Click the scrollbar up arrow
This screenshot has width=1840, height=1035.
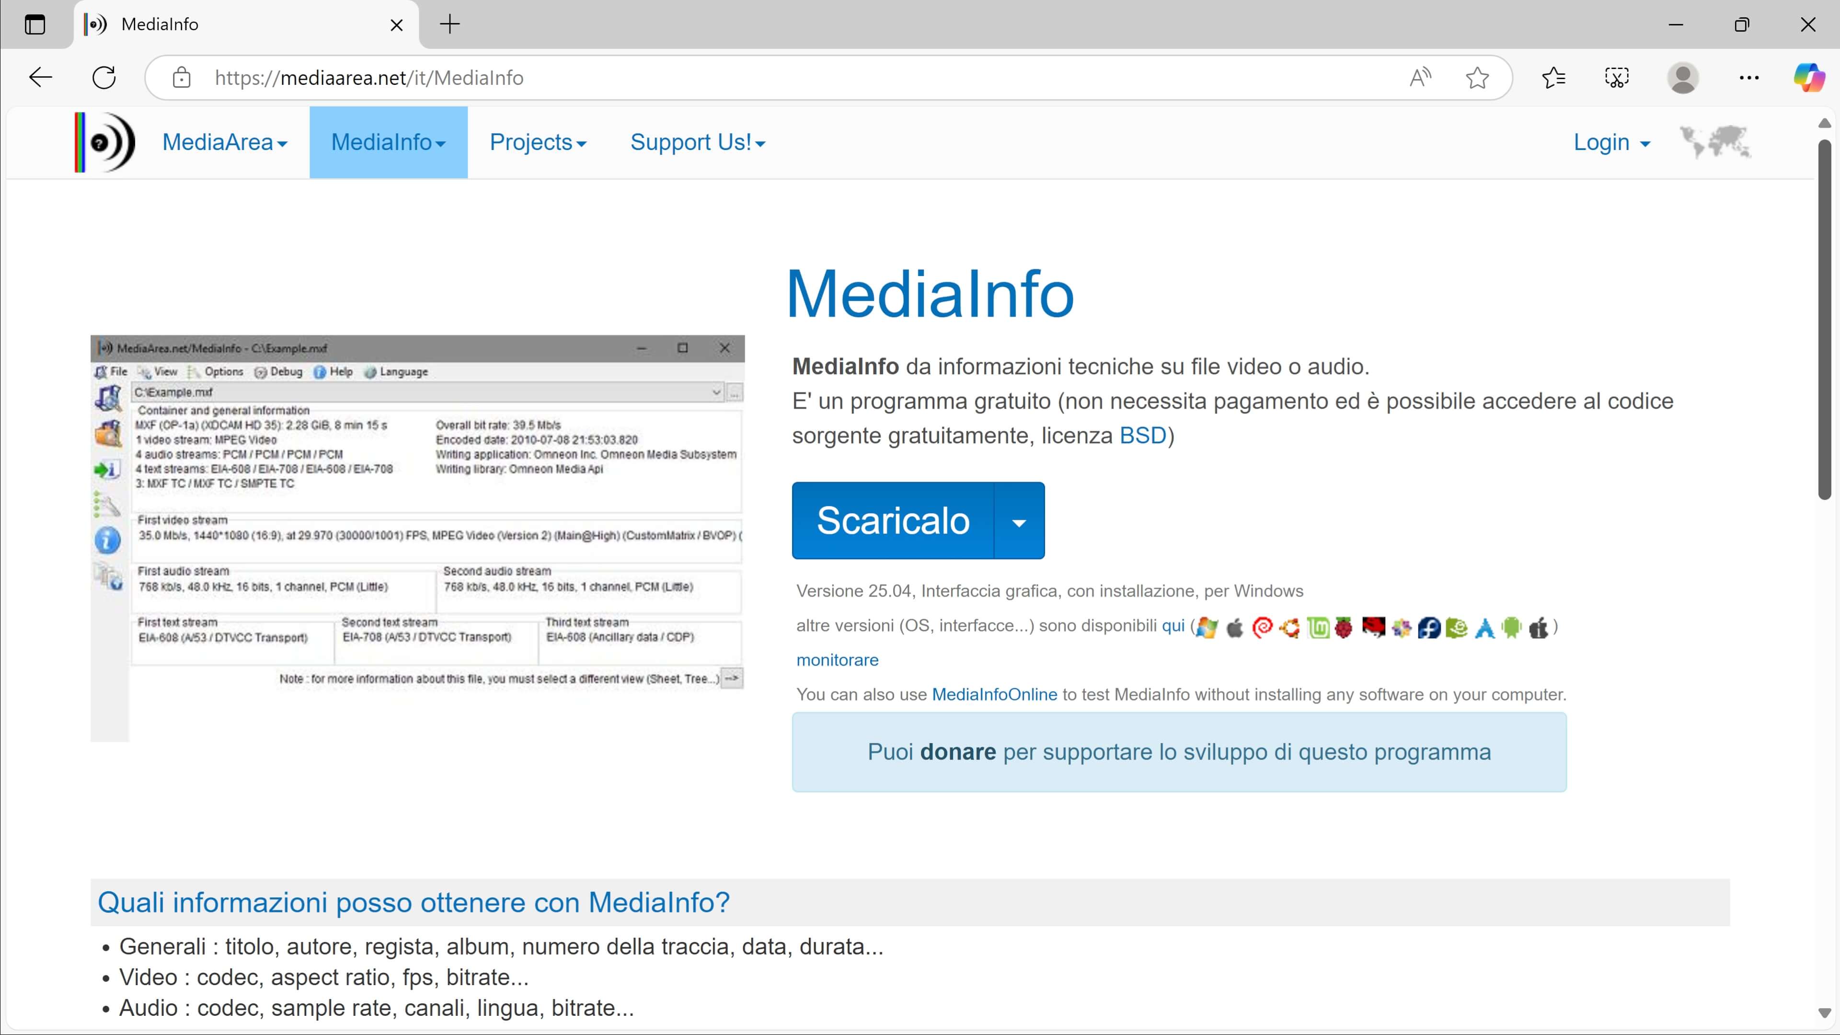[x=1824, y=123]
